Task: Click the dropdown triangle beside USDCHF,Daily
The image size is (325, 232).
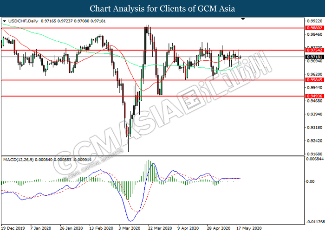Action: tap(4, 21)
